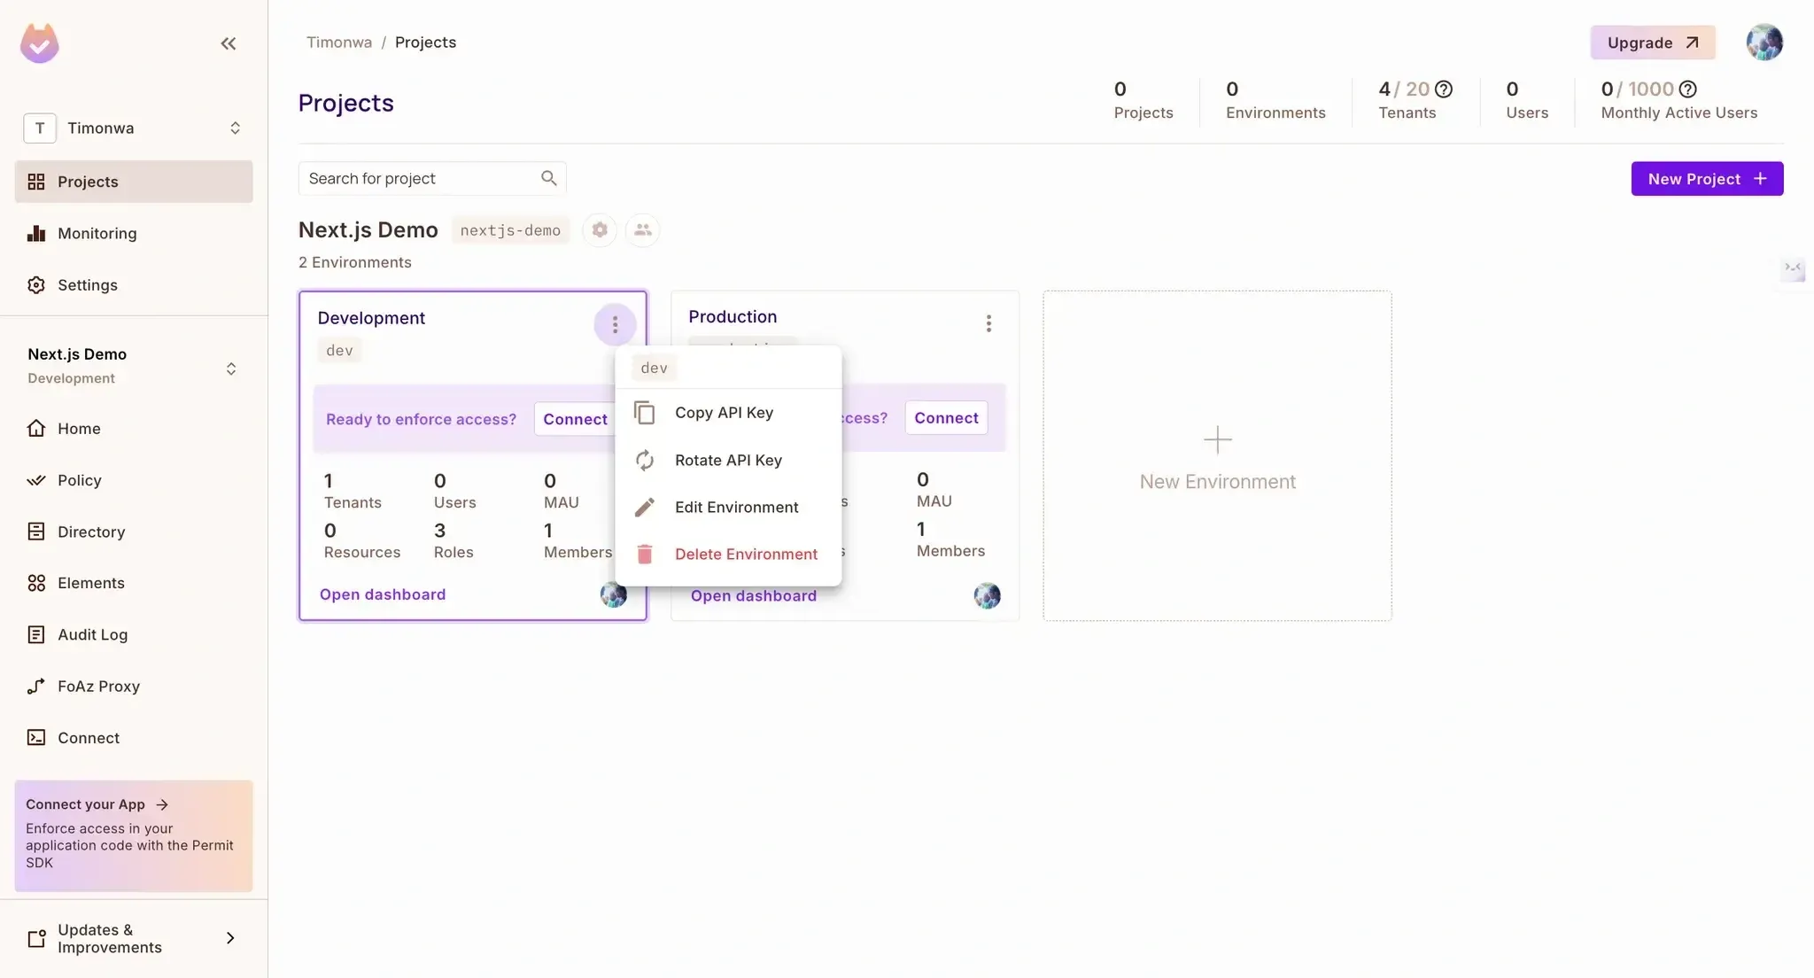Open Next.js Demo project settings gear
The width and height of the screenshot is (1814, 978).
pos(600,230)
